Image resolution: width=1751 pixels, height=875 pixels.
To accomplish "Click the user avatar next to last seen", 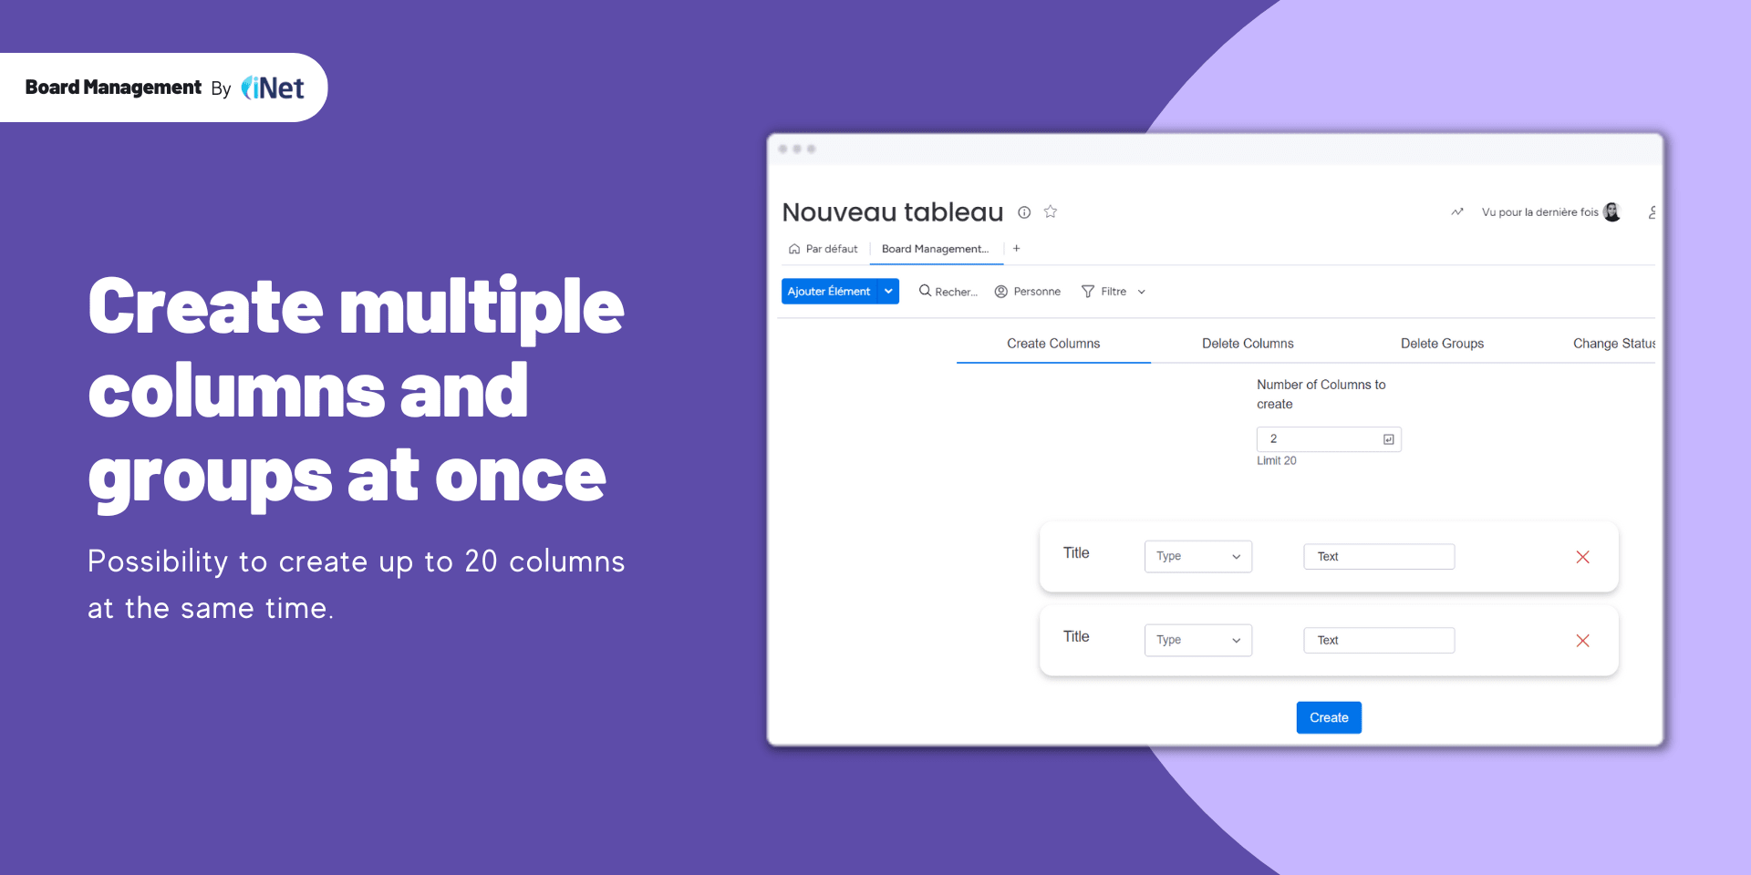I will click(x=1612, y=211).
